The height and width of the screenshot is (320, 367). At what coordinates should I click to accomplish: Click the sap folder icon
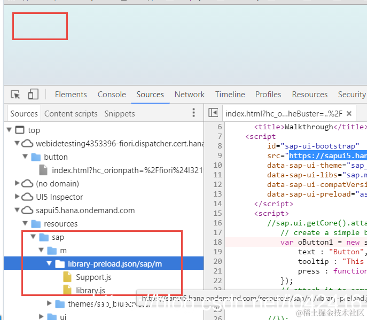click(44, 237)
